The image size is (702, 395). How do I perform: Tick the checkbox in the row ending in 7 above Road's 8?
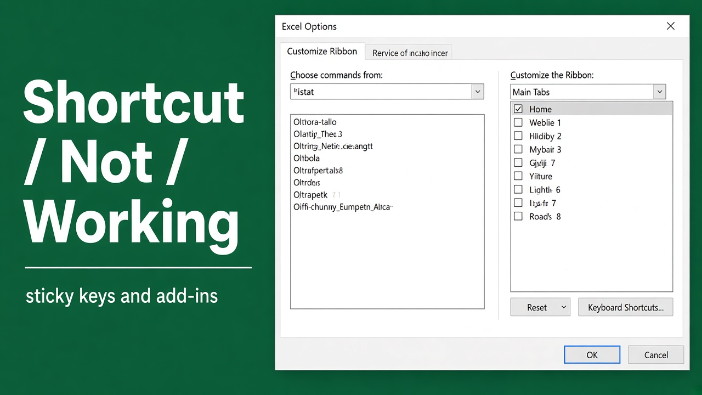[x=518, y=203]
